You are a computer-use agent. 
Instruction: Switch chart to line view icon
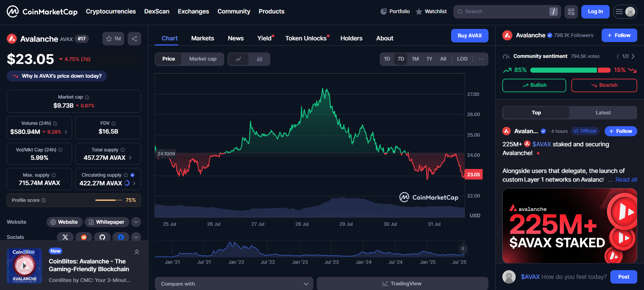click(238, 59)
